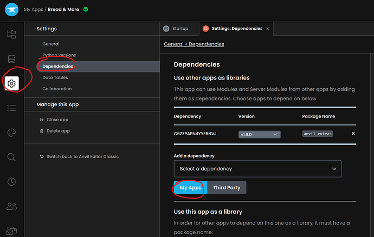The height and width of the screenshot is (237, 374).
Task: Open Collaboration settings item
Action: [x=57, y=89]
